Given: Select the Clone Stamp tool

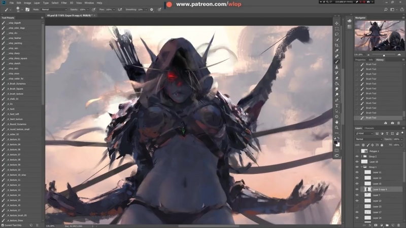Looking at the screenshot, I should [336, 67].
